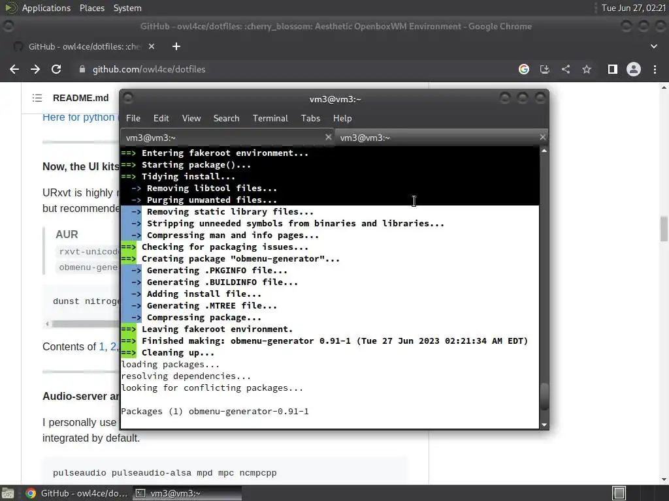Open the terminal View menu
669x501 pixels.
pyautogui.click(x=191, y=119)
